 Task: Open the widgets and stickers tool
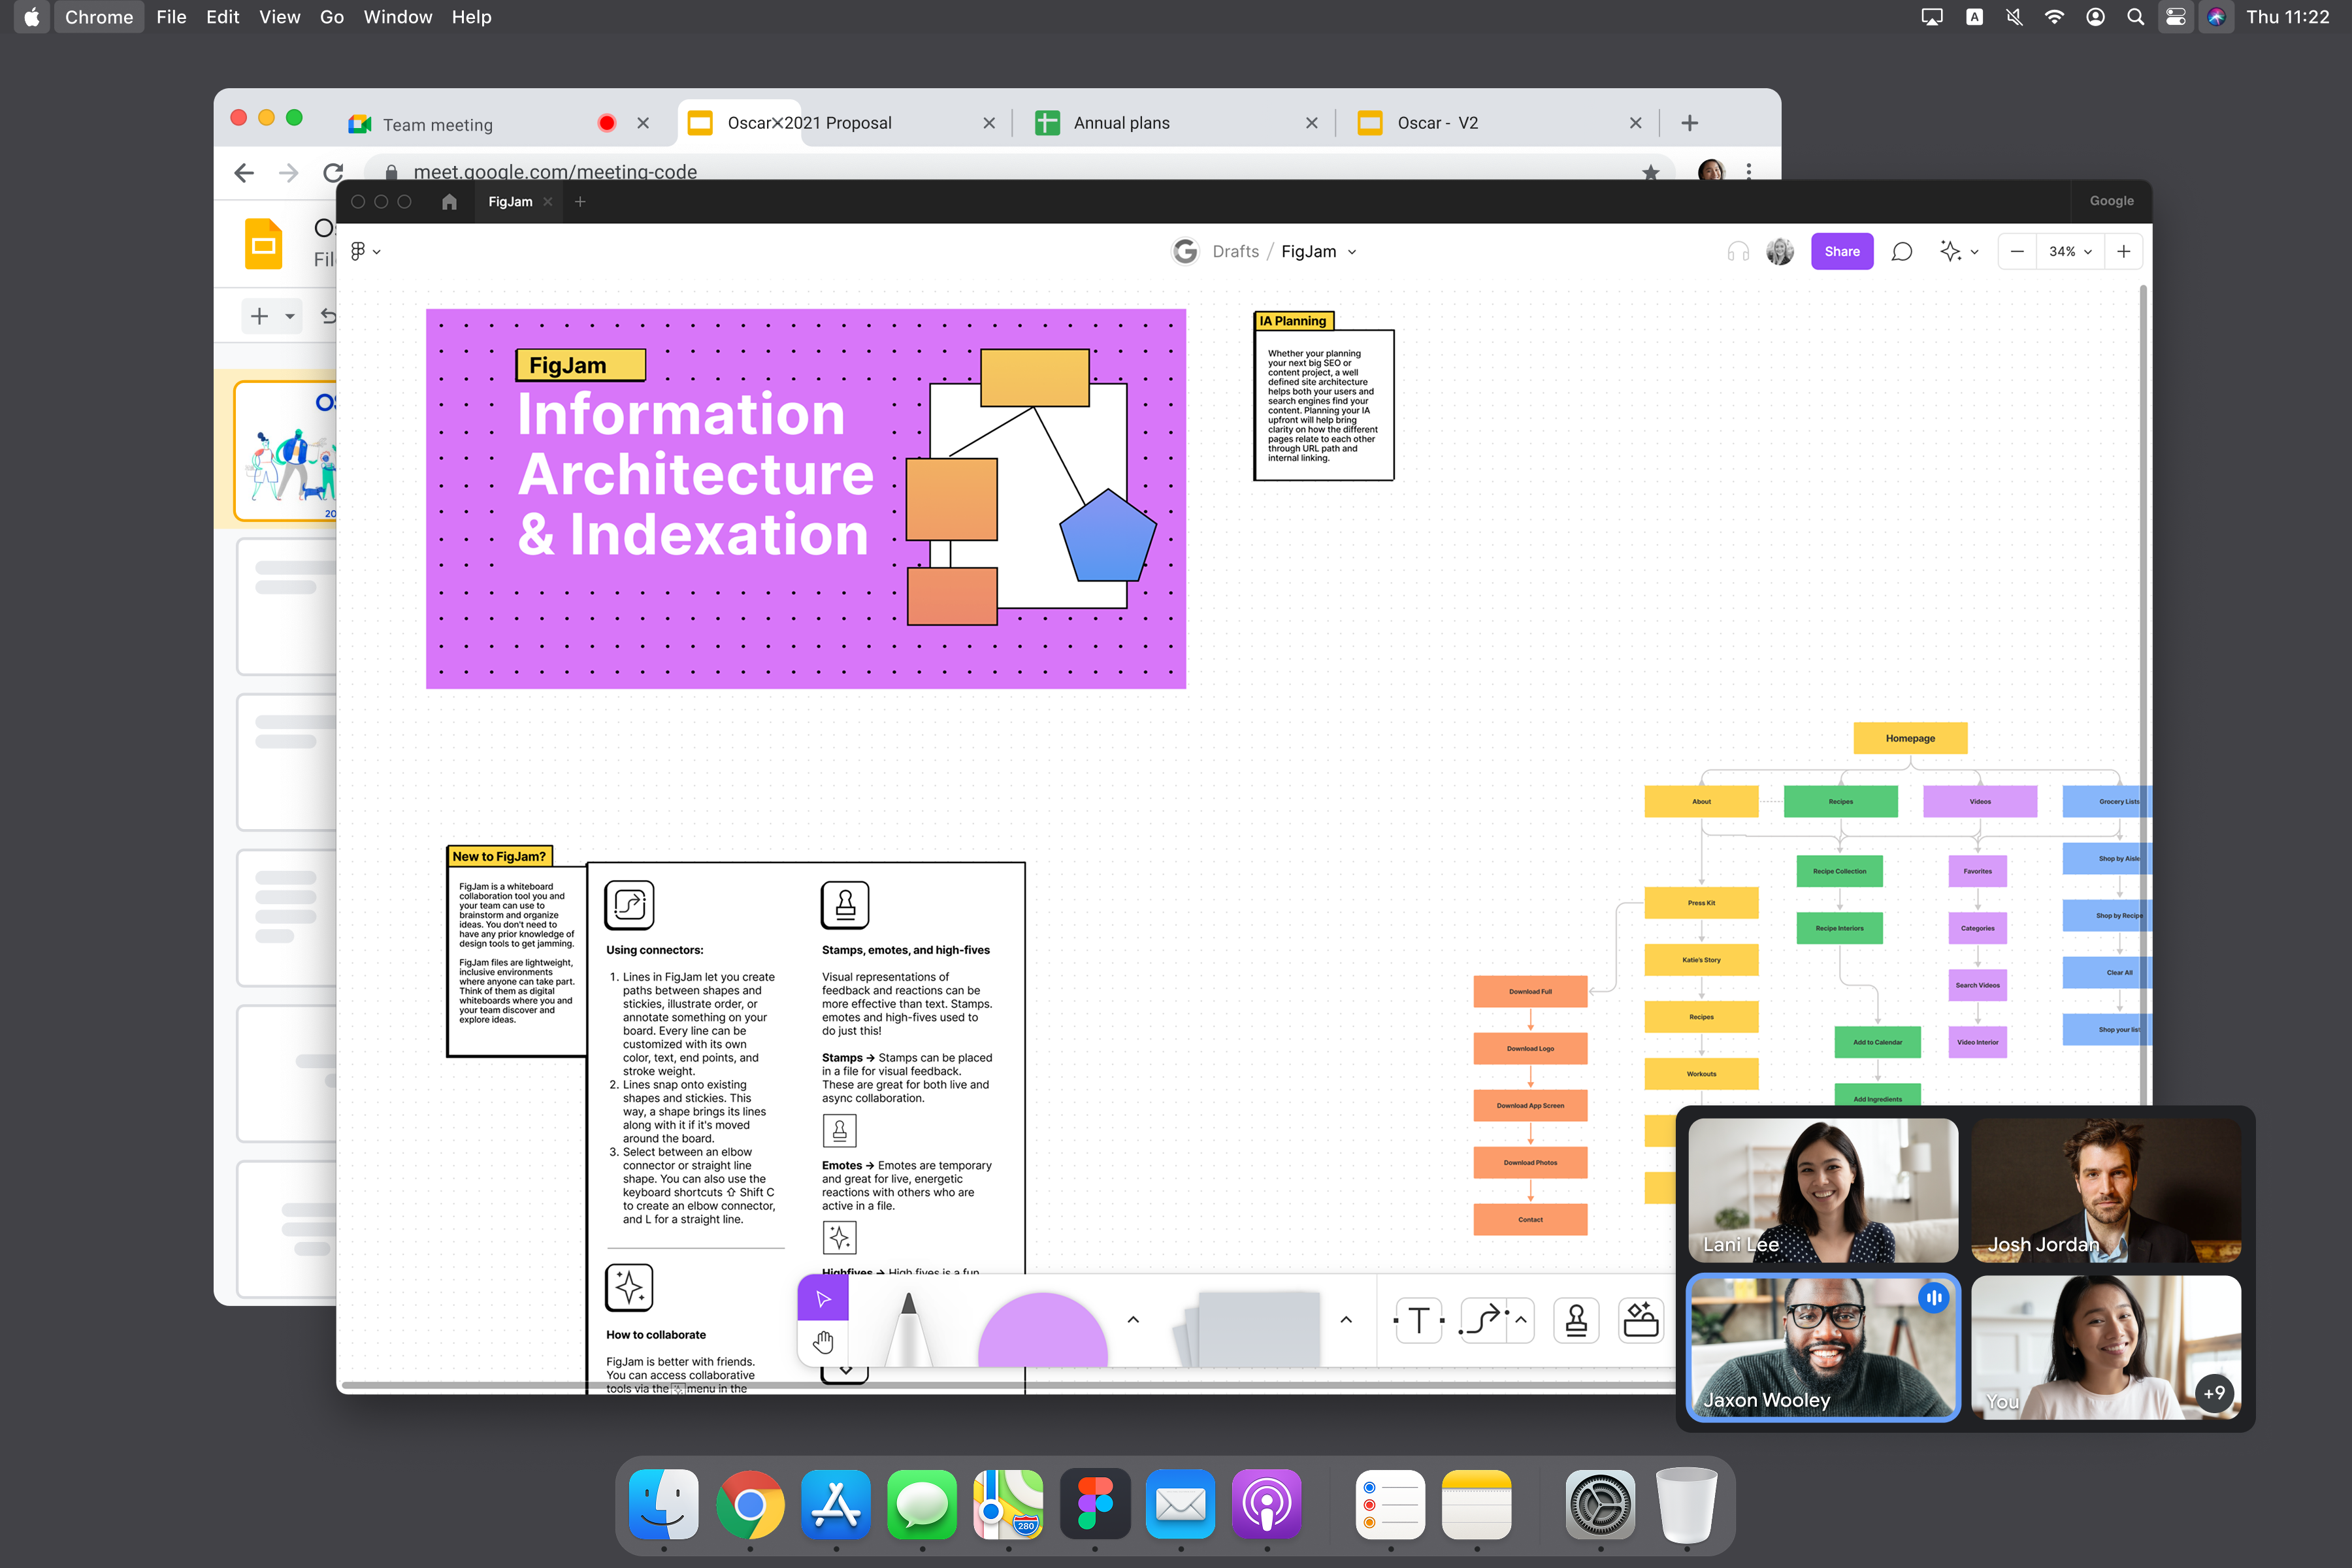pos(1641,1320)
